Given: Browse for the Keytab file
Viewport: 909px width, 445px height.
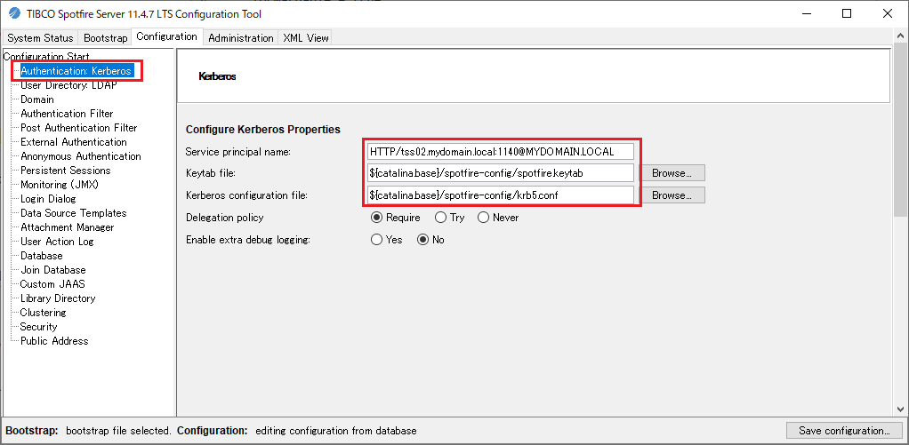Looking at the screenshot, I should pyautogui.click(x=672, y=173).
